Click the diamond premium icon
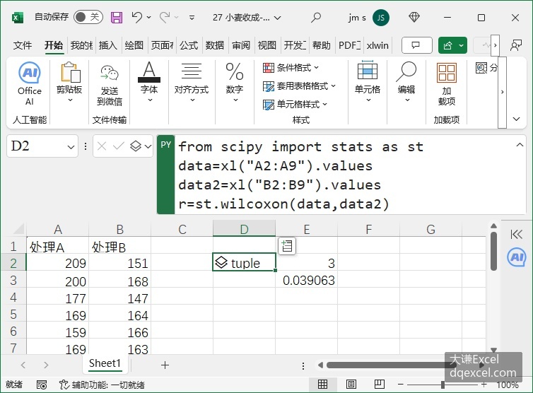Image resolution: width=533 pixels, height=393 pixels. point(414,17)
